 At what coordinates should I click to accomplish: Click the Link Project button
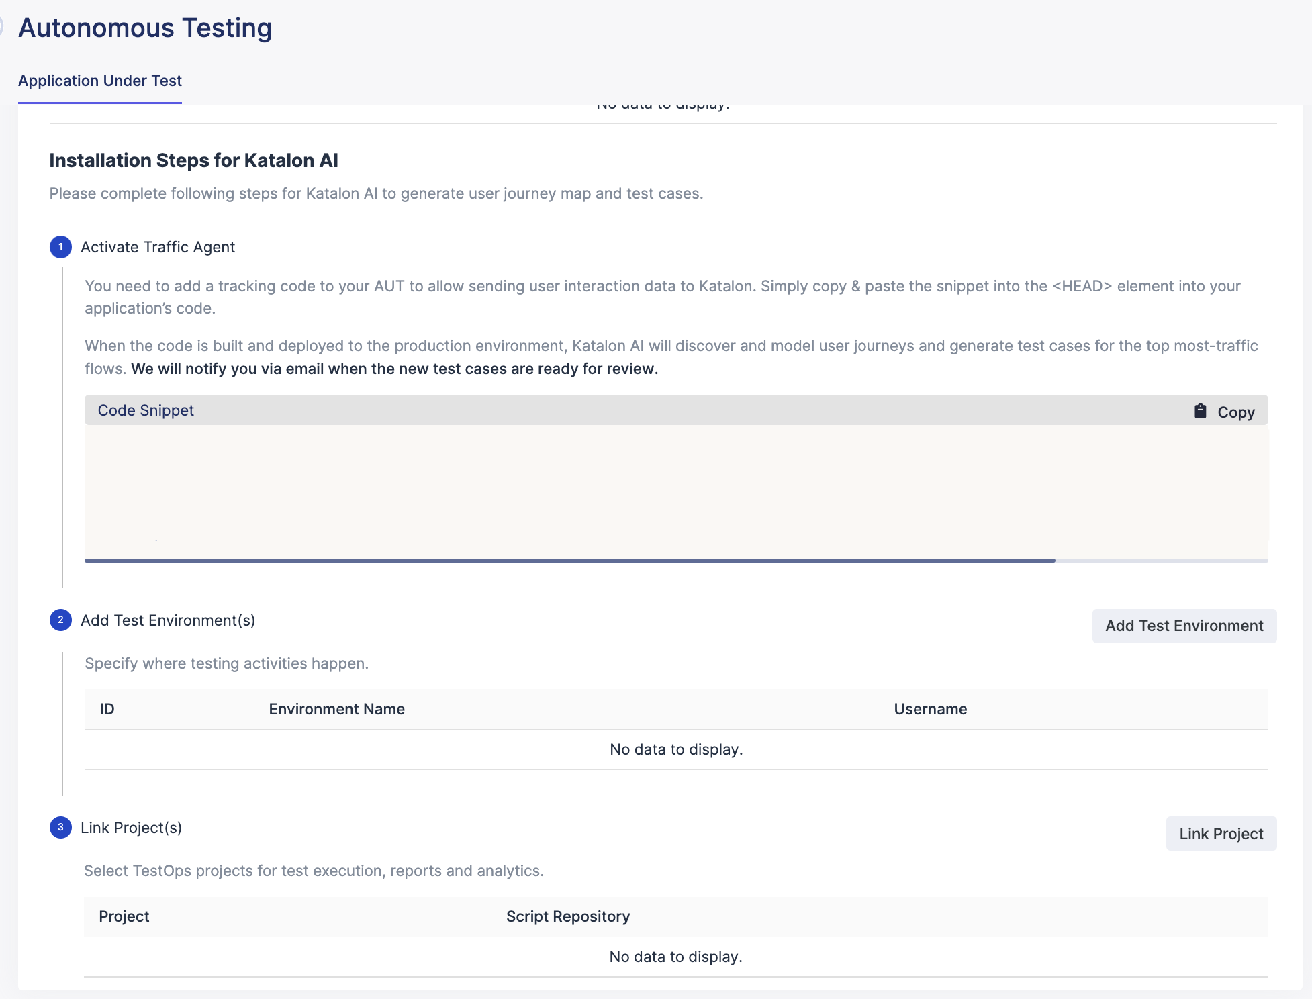pos(1221,834)
